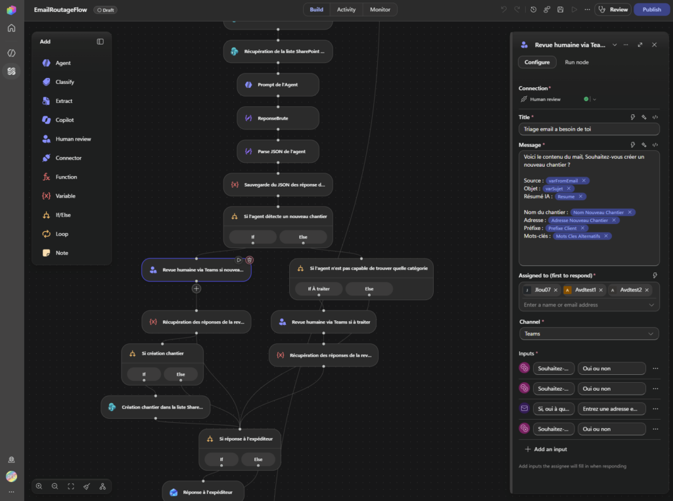673x501 pixels.
Task: Expand the node title chevron menu
Action: (x=615, y=45)
